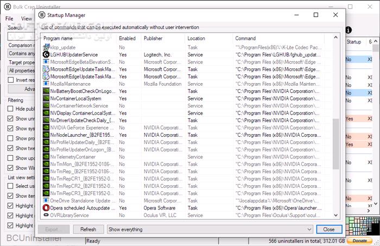Sort by Location column header
The height and width of the screenshot is (246, 380).
(196, 39)
